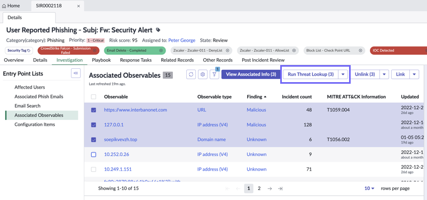Uncheck the soepikvevzh.top row checkbox

[93, 140]
